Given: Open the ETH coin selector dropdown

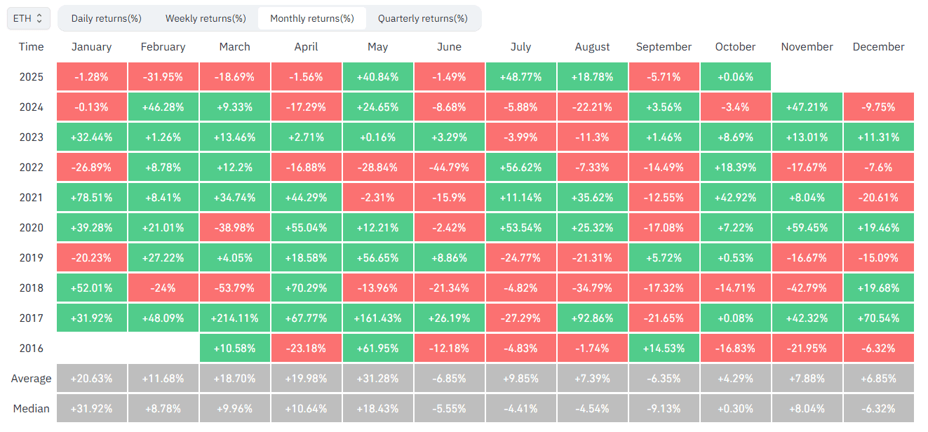Looking at the screenshot, I should pyautogui.click(x=28, y=18).
